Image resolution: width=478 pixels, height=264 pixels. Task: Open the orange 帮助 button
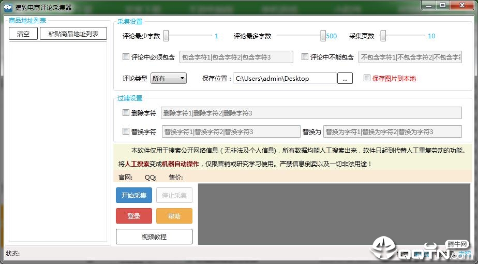click(174, 216)
